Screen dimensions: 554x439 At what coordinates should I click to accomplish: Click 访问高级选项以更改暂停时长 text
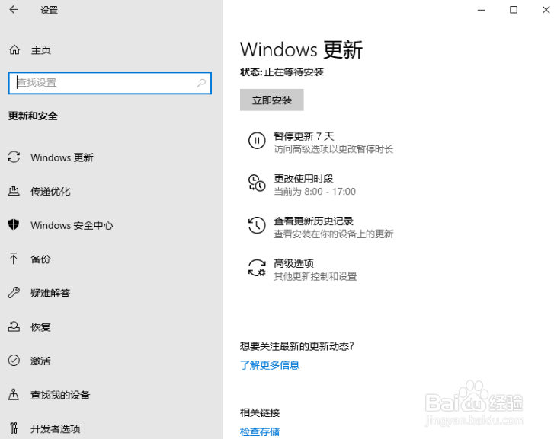(334, 149)
